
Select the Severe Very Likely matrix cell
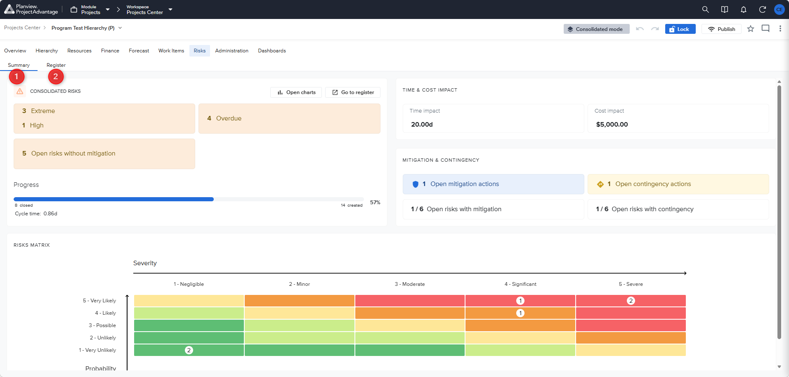click(x=631, y=301)
